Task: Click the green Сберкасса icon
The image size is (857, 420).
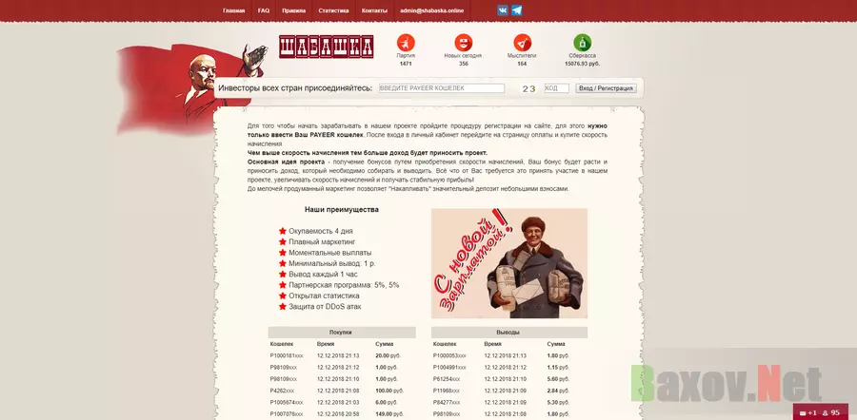Action: click(582, 43)
